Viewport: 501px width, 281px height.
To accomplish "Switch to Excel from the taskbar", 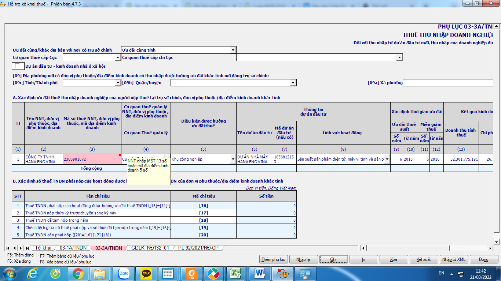I will pos(235,273).
